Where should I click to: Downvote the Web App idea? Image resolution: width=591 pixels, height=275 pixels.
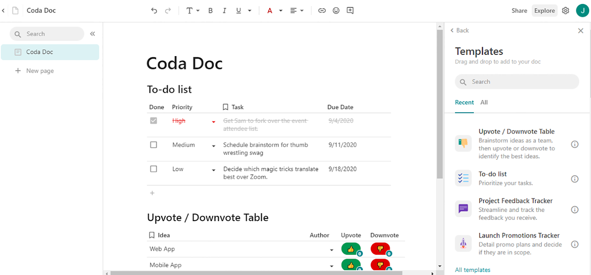point(380,249)
